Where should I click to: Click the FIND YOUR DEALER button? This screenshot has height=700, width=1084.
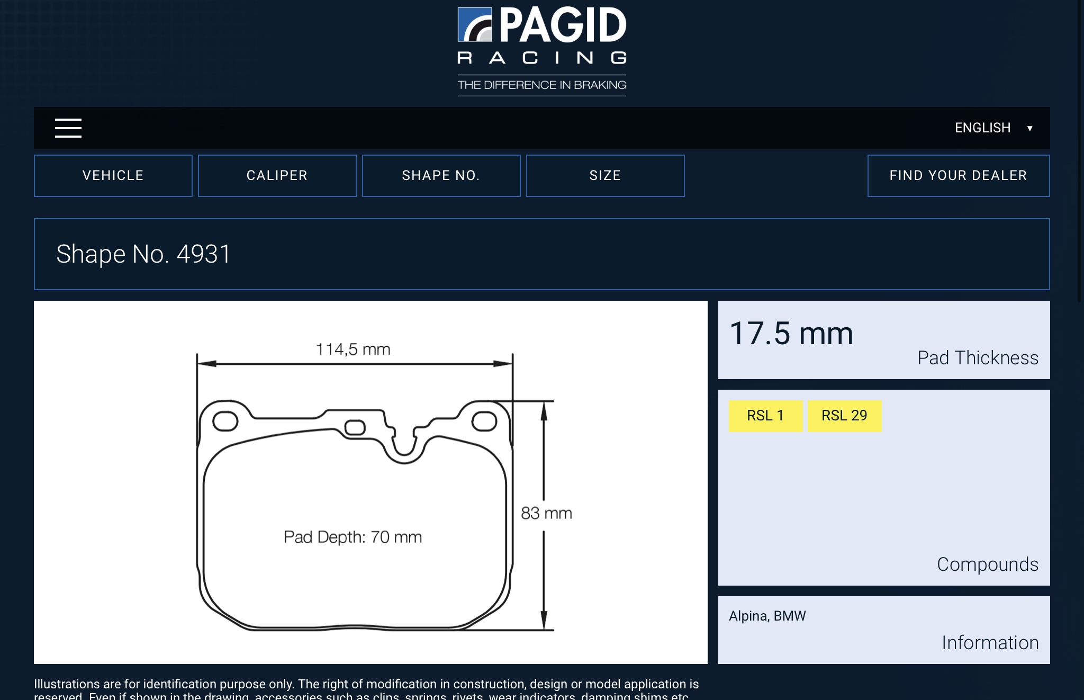pos(959,176)
